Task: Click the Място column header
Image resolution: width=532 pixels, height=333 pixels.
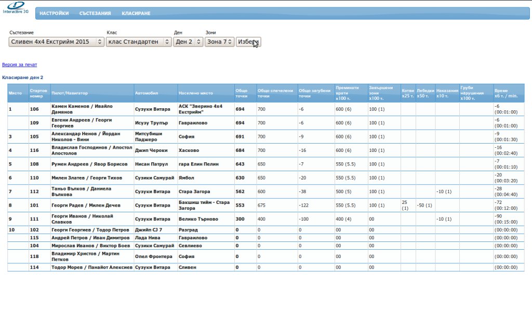Action: (15, 93)
